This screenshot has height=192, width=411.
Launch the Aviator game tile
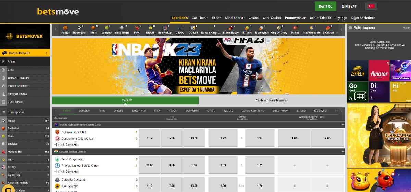click(x=379, y=70)
